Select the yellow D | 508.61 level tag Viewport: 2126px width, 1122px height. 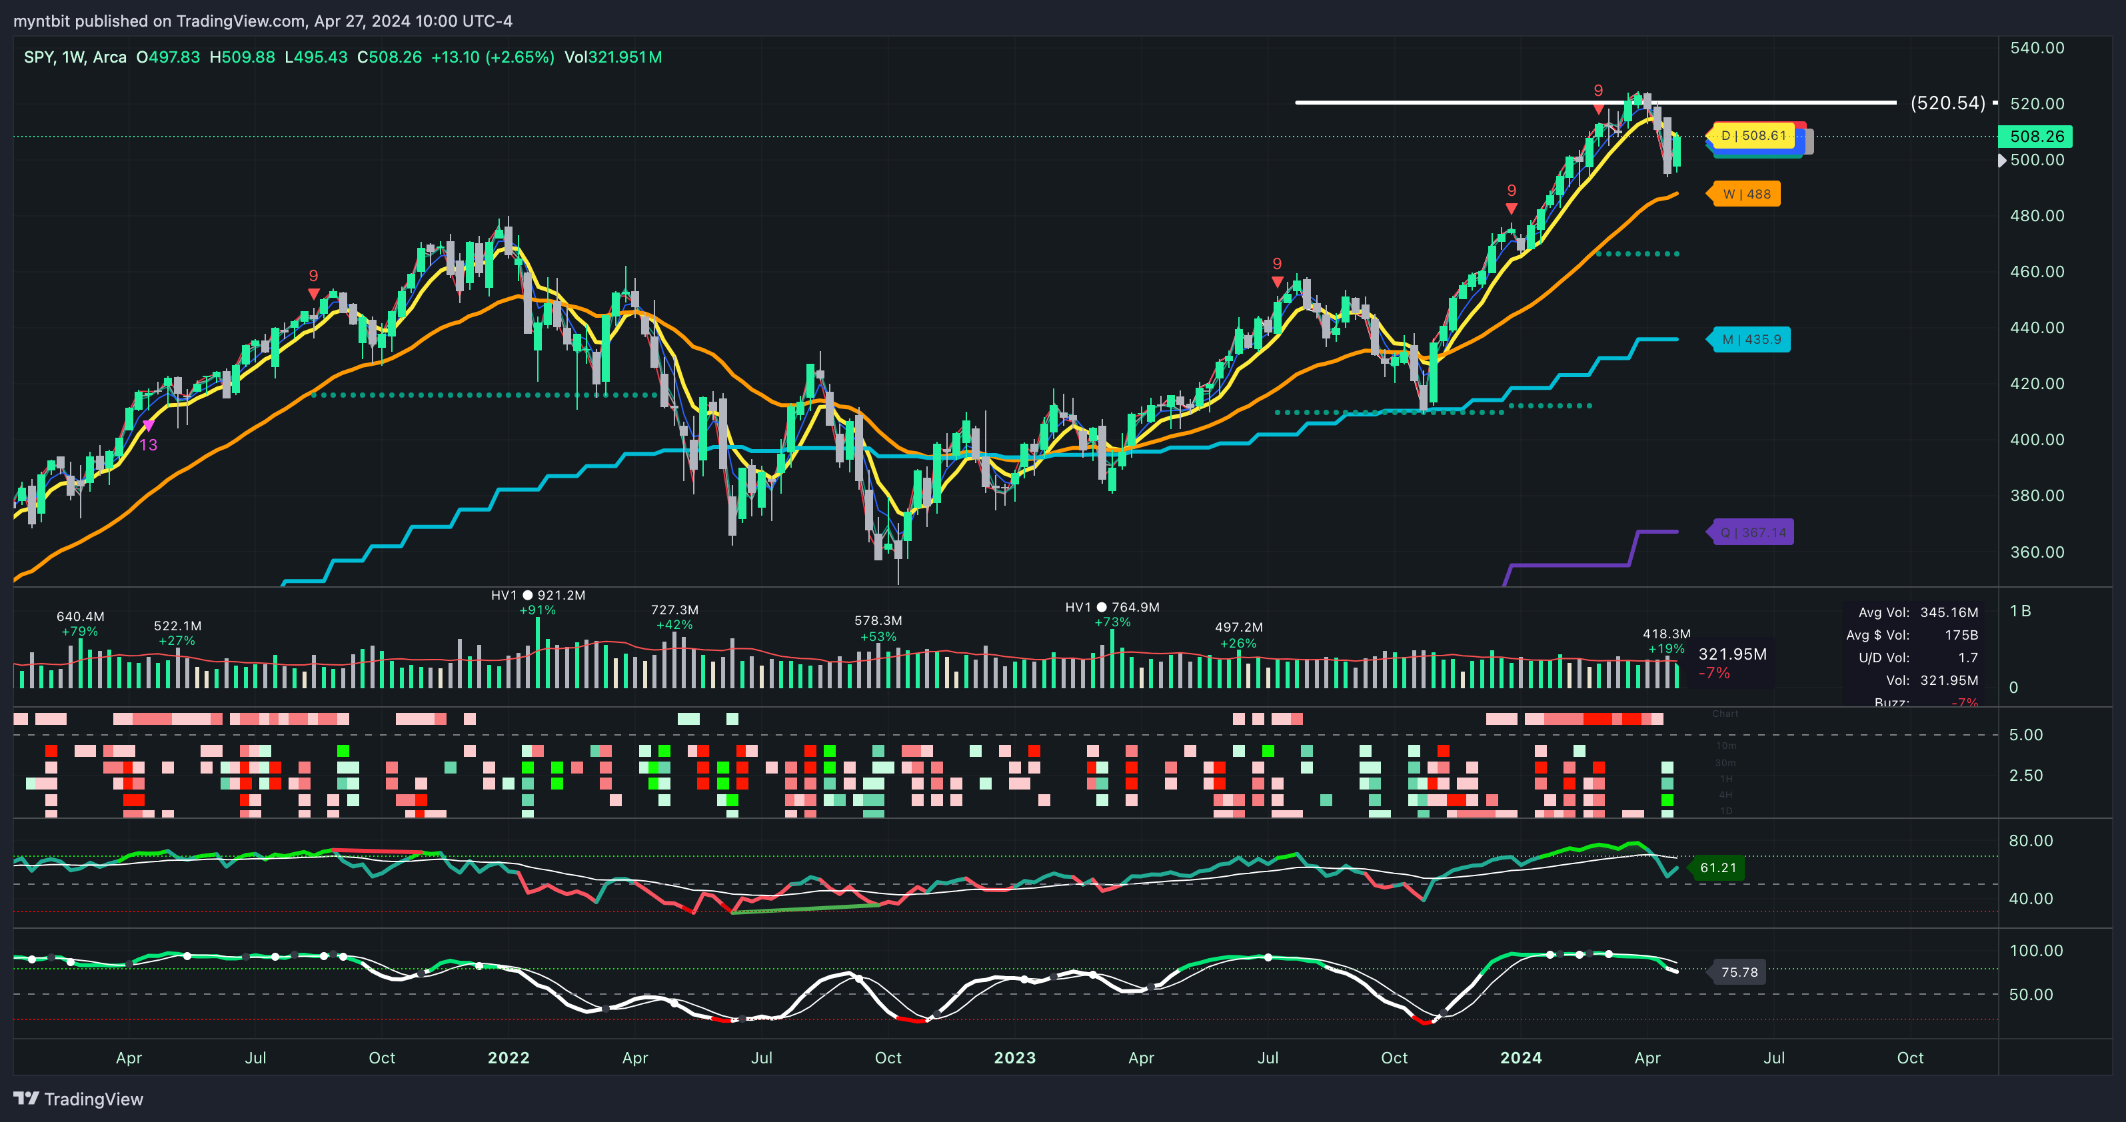pyautogui.click(x=1751, y=136)
